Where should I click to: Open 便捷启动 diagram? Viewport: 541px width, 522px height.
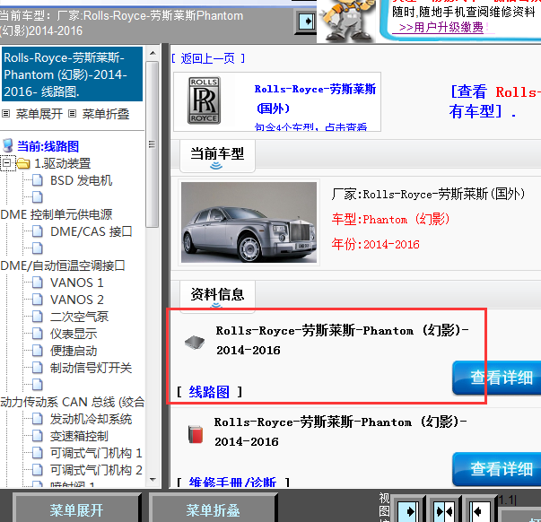click(74, 351)
